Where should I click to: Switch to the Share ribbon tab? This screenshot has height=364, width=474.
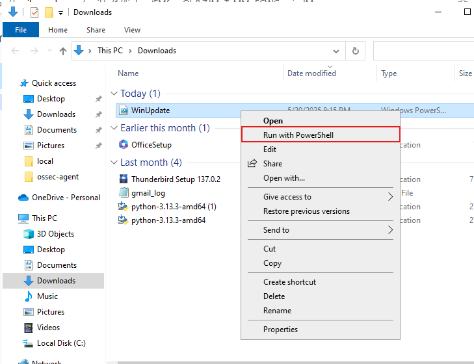coord(96,30)
